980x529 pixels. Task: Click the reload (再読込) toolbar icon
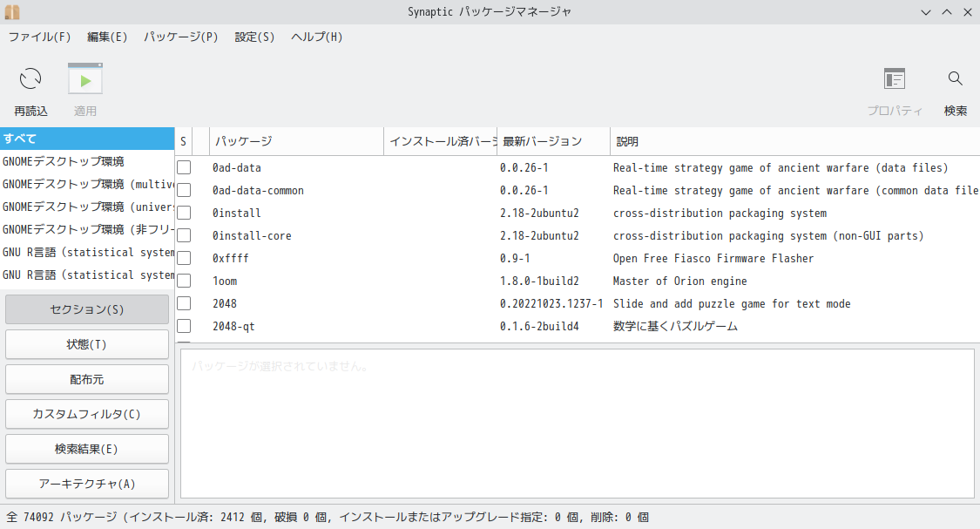pos(30,79)
